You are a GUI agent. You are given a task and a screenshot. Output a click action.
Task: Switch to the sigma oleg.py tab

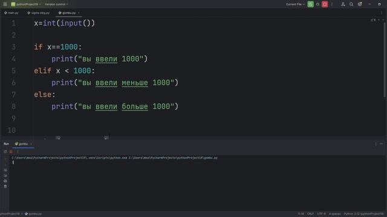39,13
